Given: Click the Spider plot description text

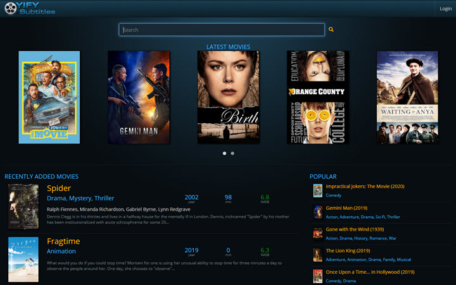Looking at the screenshot, I should [x=168, y=219].
